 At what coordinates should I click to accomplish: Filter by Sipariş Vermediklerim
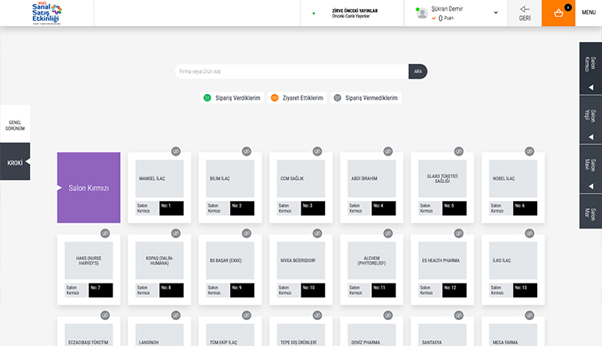[x=366, y=98]
